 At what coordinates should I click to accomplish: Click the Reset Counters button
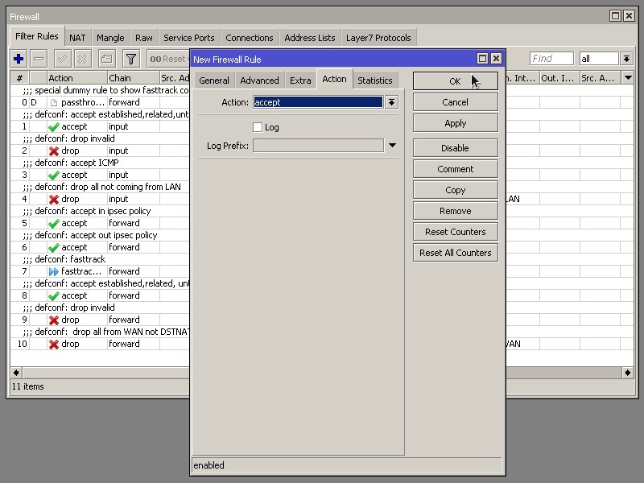pos(456,232)
